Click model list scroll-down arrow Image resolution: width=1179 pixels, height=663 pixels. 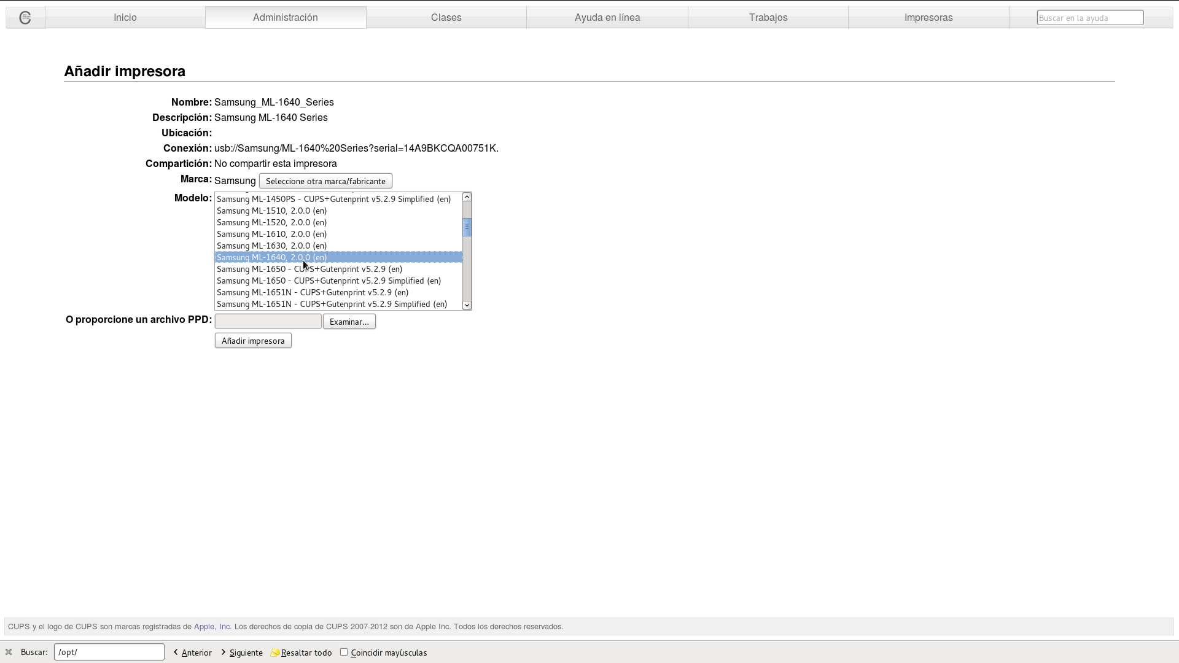(x=467, y=305)
